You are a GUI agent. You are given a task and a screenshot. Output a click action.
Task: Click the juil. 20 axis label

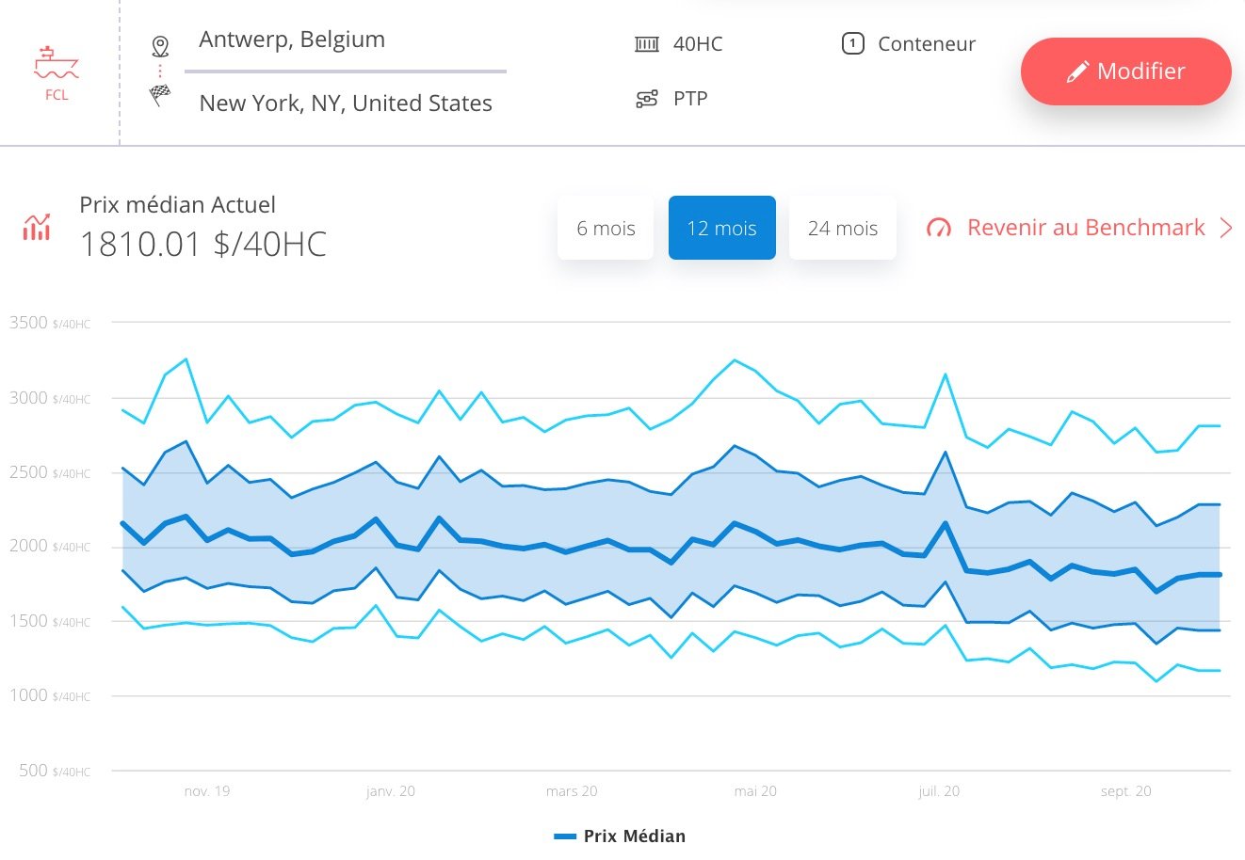pyautogui.click(x=939, y=791)
